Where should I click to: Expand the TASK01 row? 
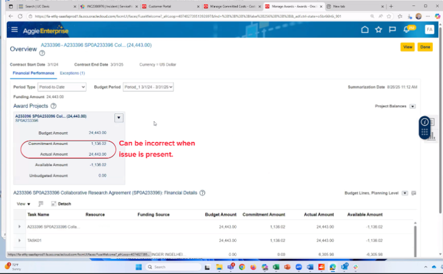coord(19,241)
